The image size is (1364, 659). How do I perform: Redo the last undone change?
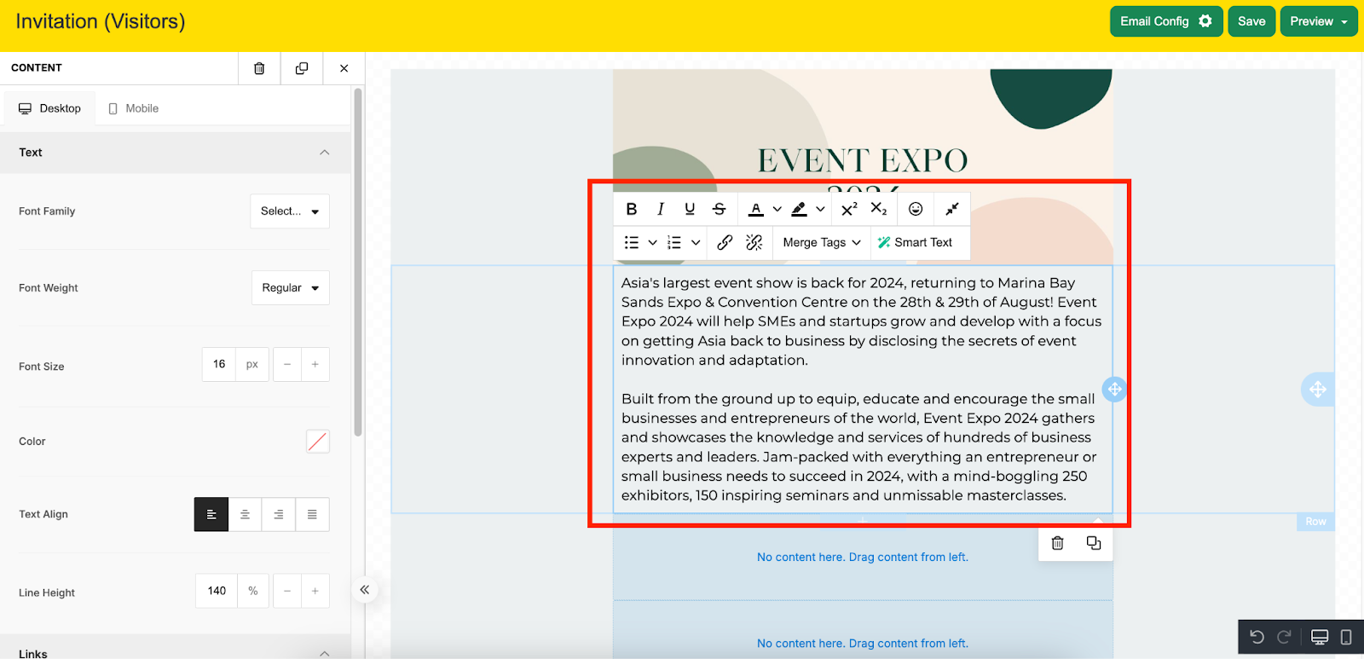point(1285,637)
